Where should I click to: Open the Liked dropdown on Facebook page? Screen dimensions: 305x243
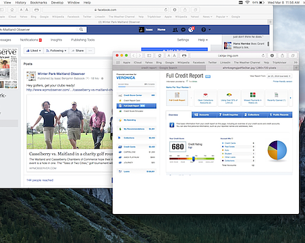(34, 51)
